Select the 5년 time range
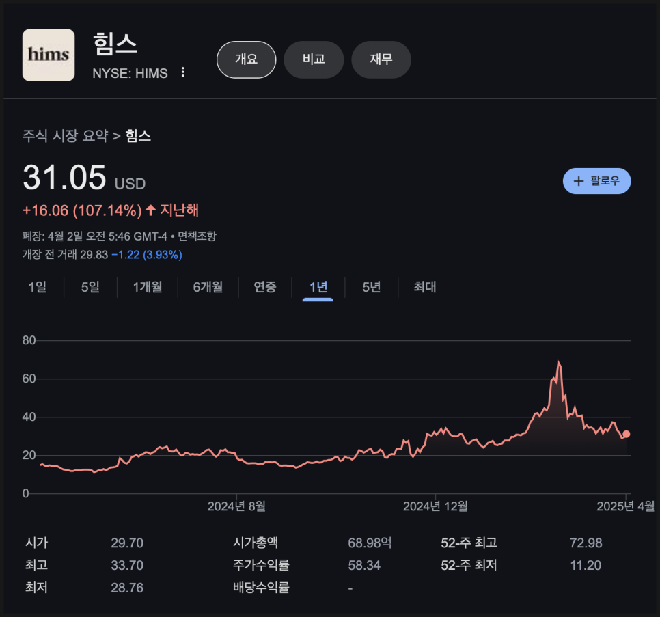The image size is (660, 617). click(371, 287)
